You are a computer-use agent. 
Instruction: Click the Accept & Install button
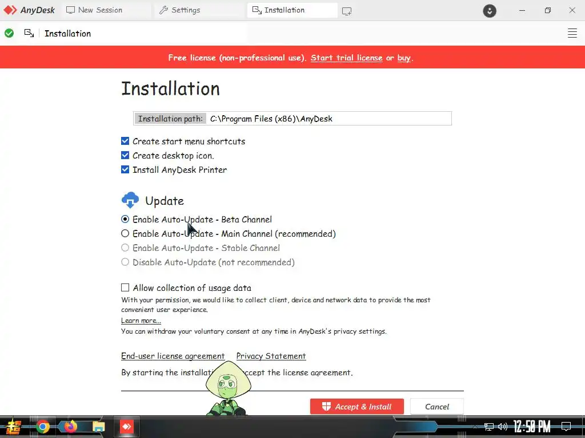click(356, 406)
